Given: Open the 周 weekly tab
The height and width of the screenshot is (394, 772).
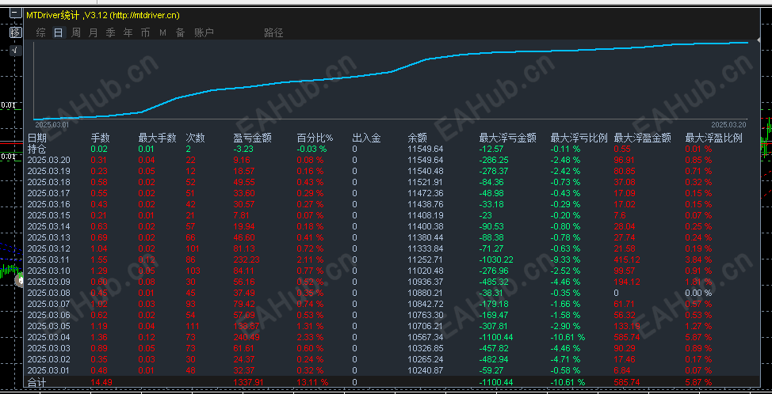Looking at the screenshot, I should tap(76, 33).
